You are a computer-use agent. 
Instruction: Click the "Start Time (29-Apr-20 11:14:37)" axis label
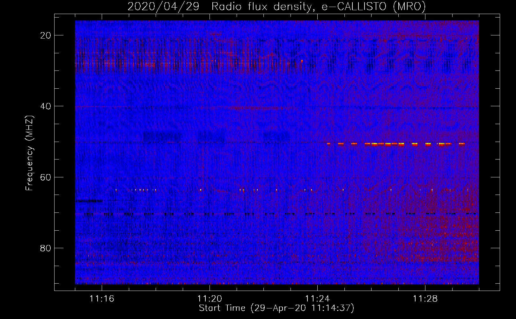pyautogui.click(x=276, y=308)
